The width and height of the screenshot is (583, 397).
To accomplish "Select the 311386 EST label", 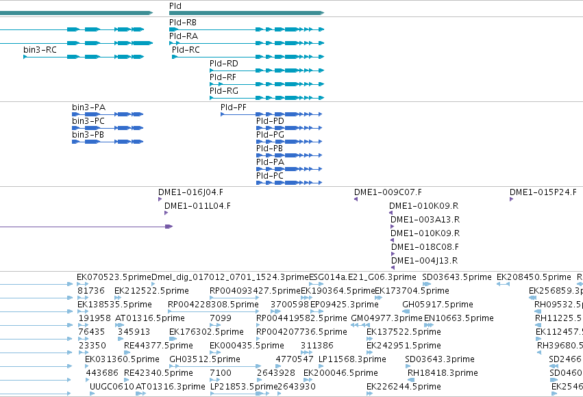I will 317,346.
